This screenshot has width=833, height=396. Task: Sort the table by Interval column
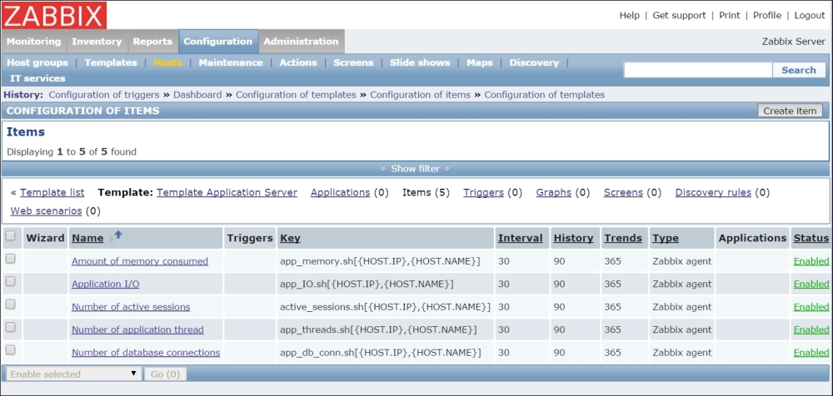coord(520,238)
